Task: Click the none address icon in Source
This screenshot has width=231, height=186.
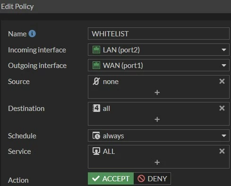Action: click(96, 81)
